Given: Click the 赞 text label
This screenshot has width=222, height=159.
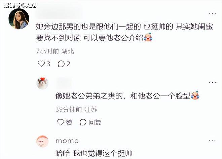Looking at the screenshot, I should click(x=69, y=122).
